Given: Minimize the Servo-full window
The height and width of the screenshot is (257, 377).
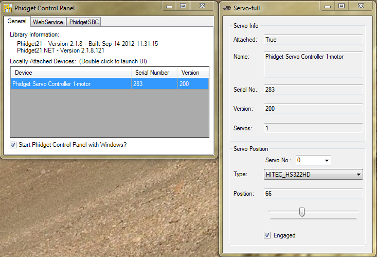Looking at the screenshot, I should point(328,6).
